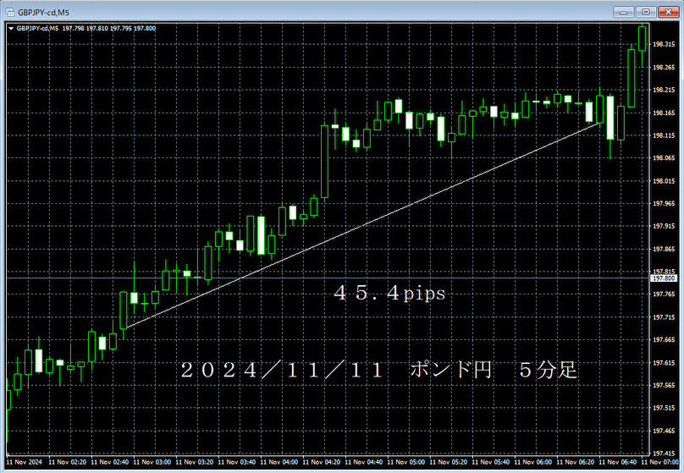This screenshot has width=684, height=473.
Task: Click the 11 Nov 2024 date label
Action: click(24, 463)
